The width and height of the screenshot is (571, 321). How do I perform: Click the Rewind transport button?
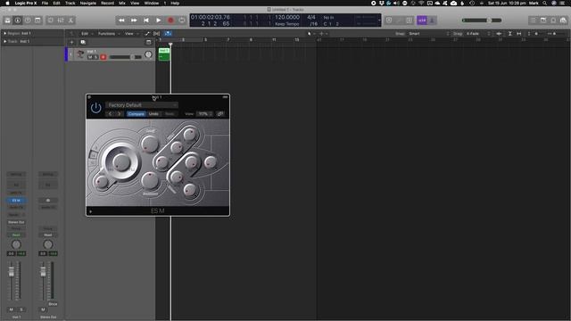point(121,21)
